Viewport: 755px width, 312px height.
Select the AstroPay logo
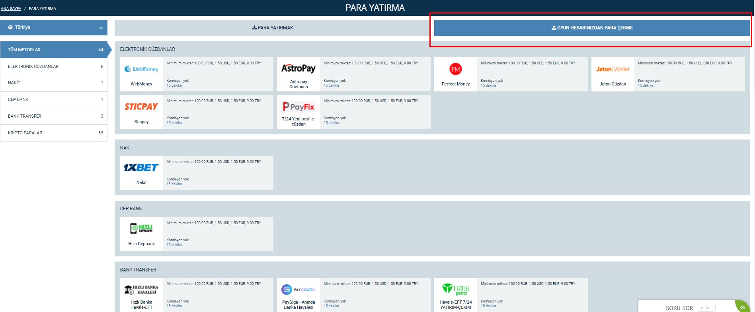click(x=298, y=68)
